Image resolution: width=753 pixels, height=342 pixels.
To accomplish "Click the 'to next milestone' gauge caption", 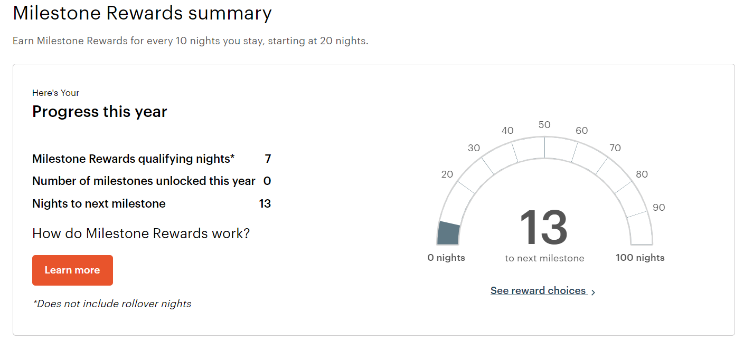I will pyautogui.click(x=544, y=258).
